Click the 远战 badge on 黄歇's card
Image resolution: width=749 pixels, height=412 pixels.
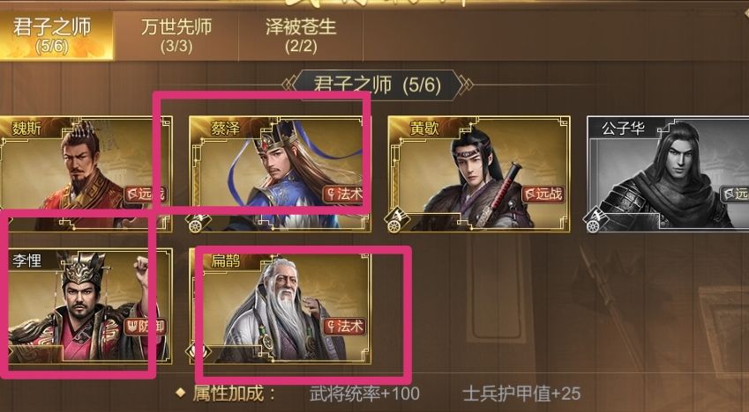point(543,194)
